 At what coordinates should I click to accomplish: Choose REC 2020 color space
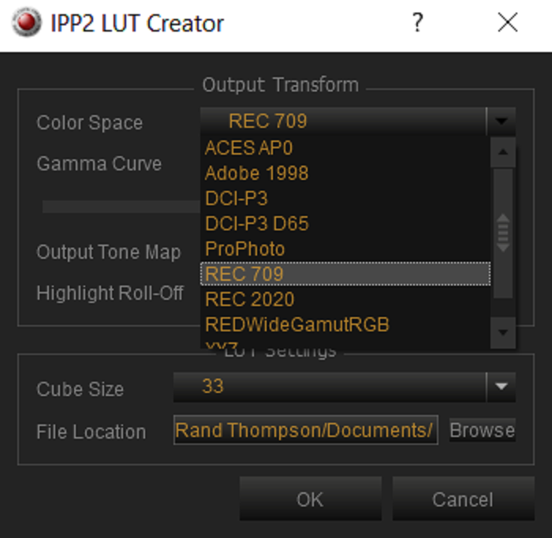click(x=345, y=299)
